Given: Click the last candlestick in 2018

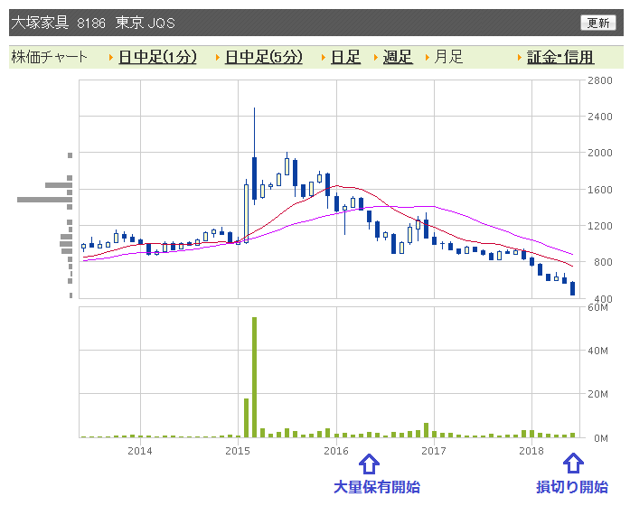Looking at the screenshot, I should click(572, 288).
